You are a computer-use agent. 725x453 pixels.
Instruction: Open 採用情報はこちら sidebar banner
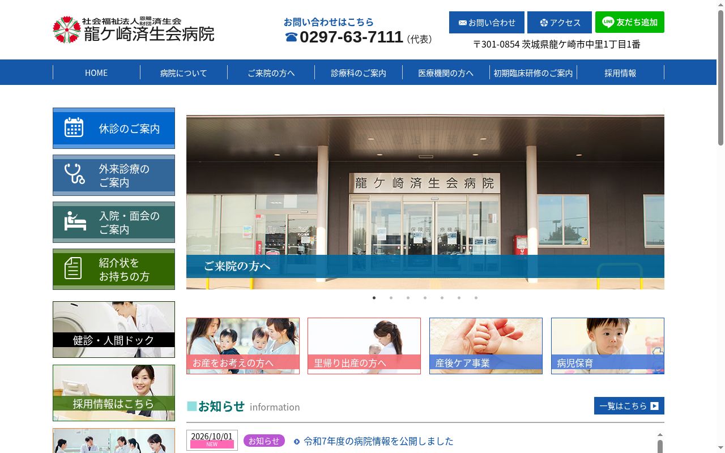(x=114, y=393)
